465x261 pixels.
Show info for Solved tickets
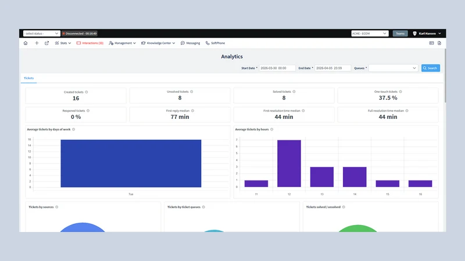pyautogui.click(x=294, y=92)
